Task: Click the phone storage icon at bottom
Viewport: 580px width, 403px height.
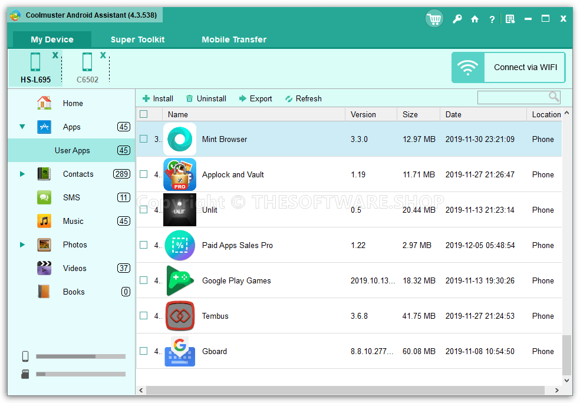Action: pyautogui.click(x=25, y=356)
